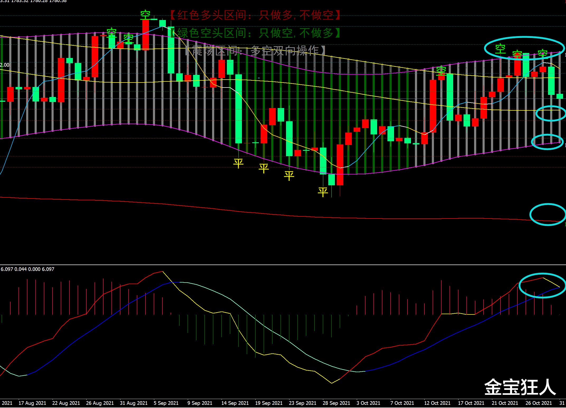
Task: Click the 2.00 price label on left edge
Action: (4, 65)
